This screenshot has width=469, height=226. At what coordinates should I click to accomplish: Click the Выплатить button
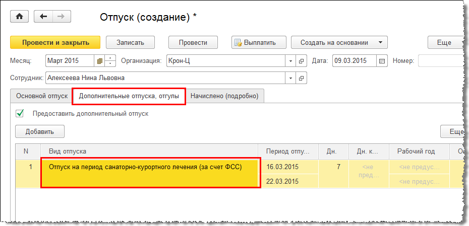pos(259,42)
